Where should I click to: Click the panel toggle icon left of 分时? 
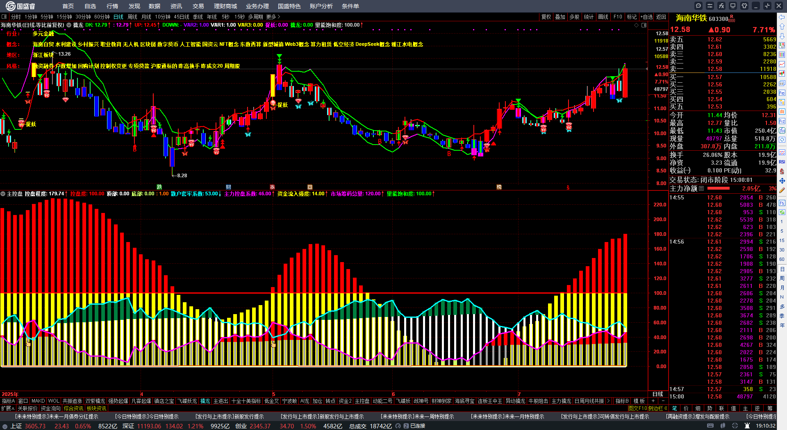point(4,17)
